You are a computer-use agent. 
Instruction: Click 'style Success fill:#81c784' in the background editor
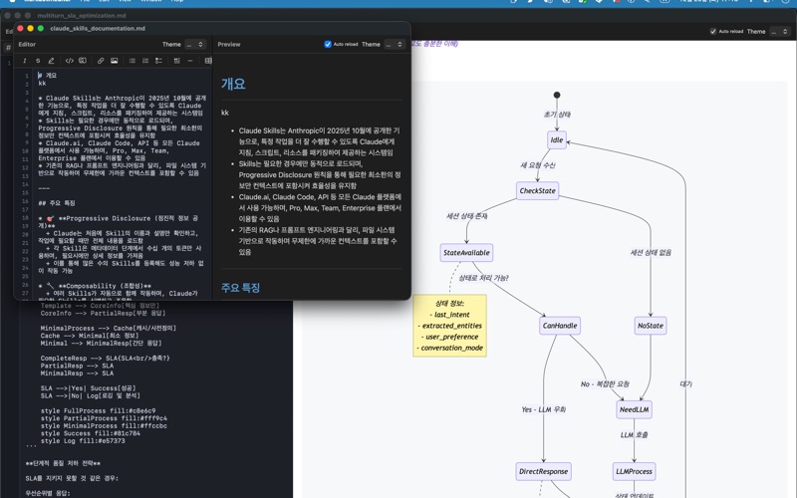[x=91, y=433]
